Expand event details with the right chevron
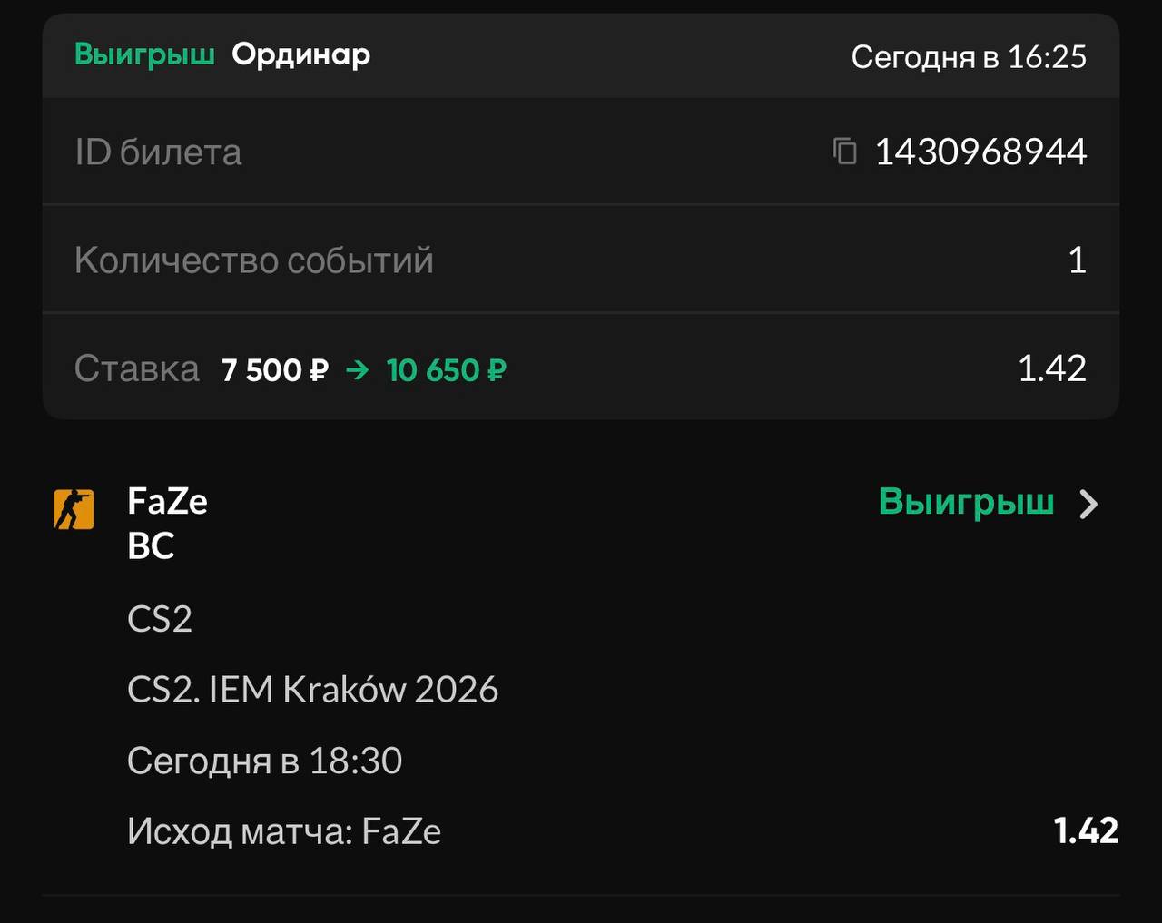The height and width of the screenshot is (923, 1162). 1088,504
